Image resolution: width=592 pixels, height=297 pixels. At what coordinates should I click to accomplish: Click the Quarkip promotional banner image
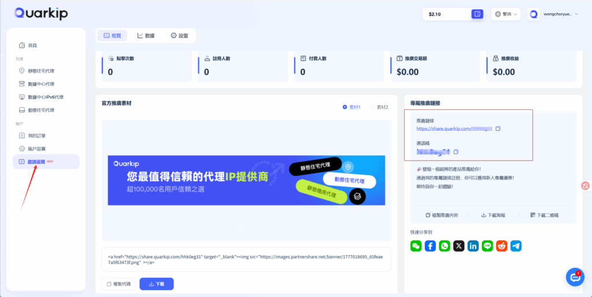246,180
